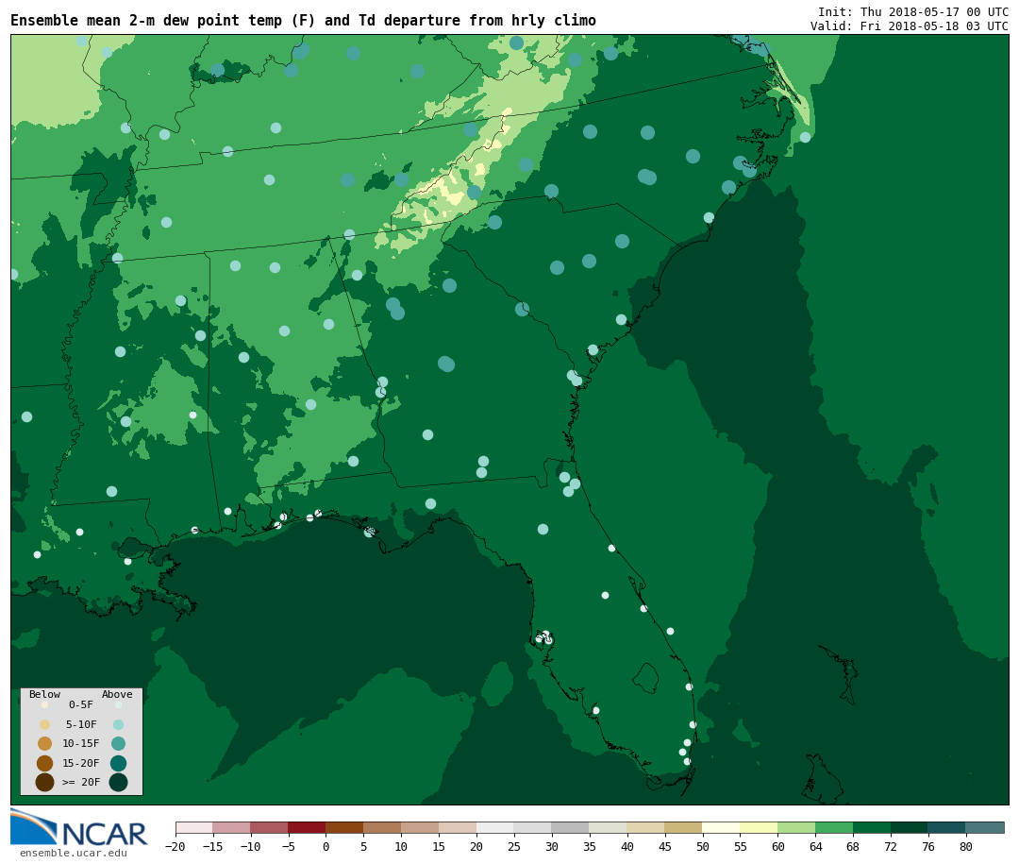This screenshot has height=864, width=1019.
Task: Pick the gray swatch between 30 and 35
Action: tap(571, 827)
